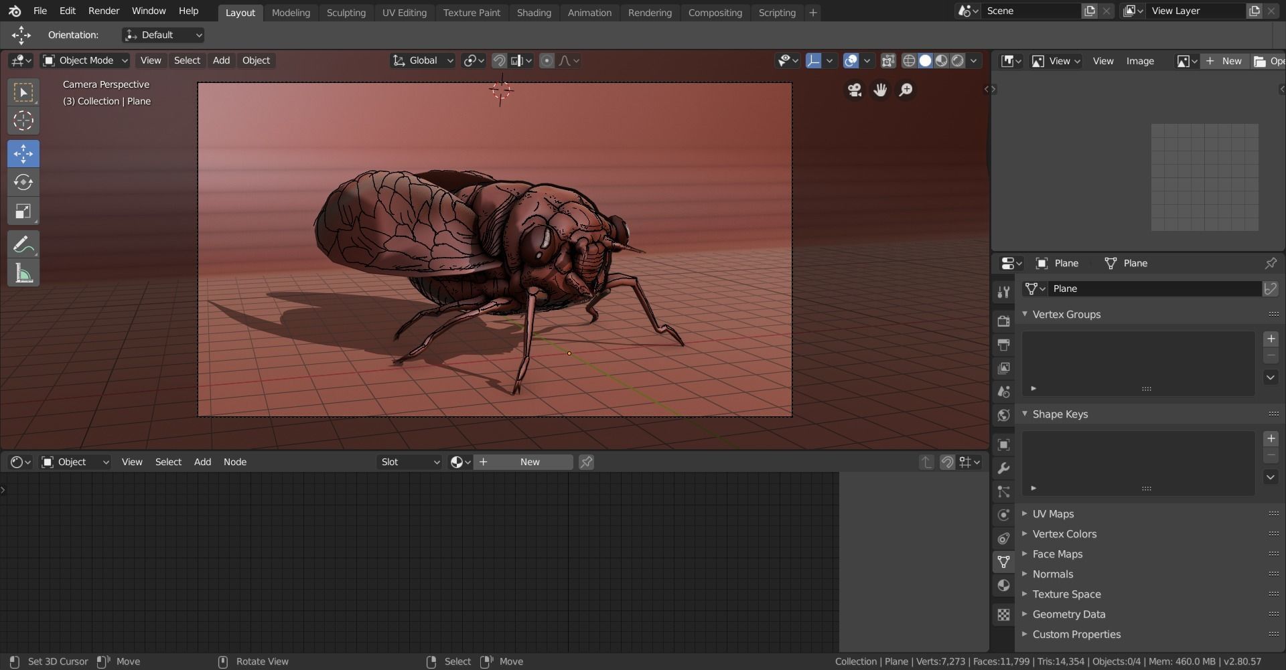This screenshot has width=1286, height=670.
Task: Click the pan view hand icon
Action: point(880,90)
